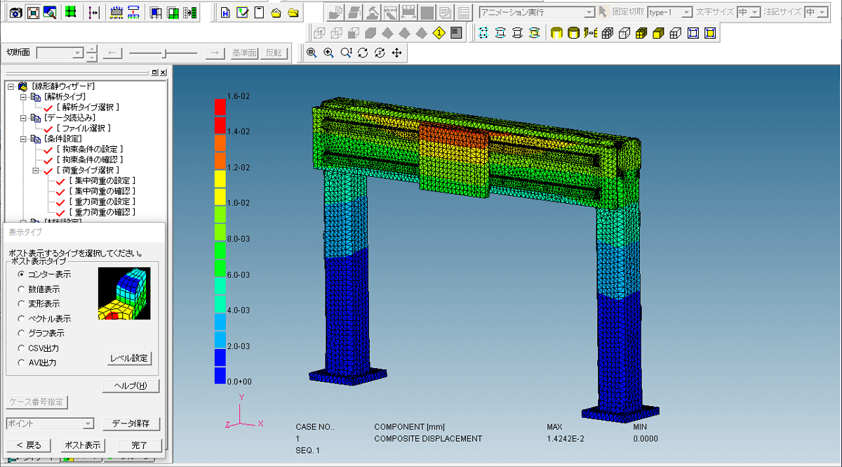Choose the ベクトル表示 radio option

(x=22, y=318)
